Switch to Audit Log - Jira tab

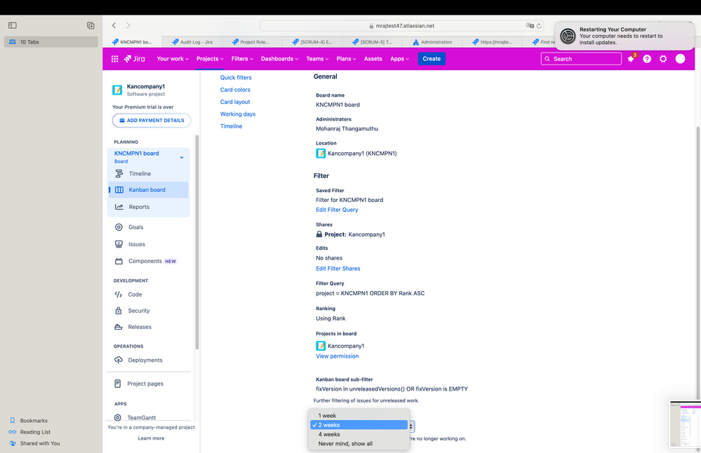(x=192, y=42)
